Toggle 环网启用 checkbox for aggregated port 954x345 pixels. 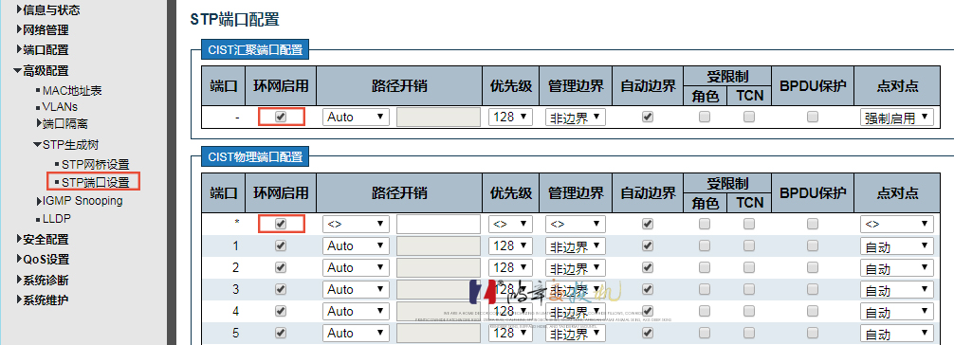[281, 117]
